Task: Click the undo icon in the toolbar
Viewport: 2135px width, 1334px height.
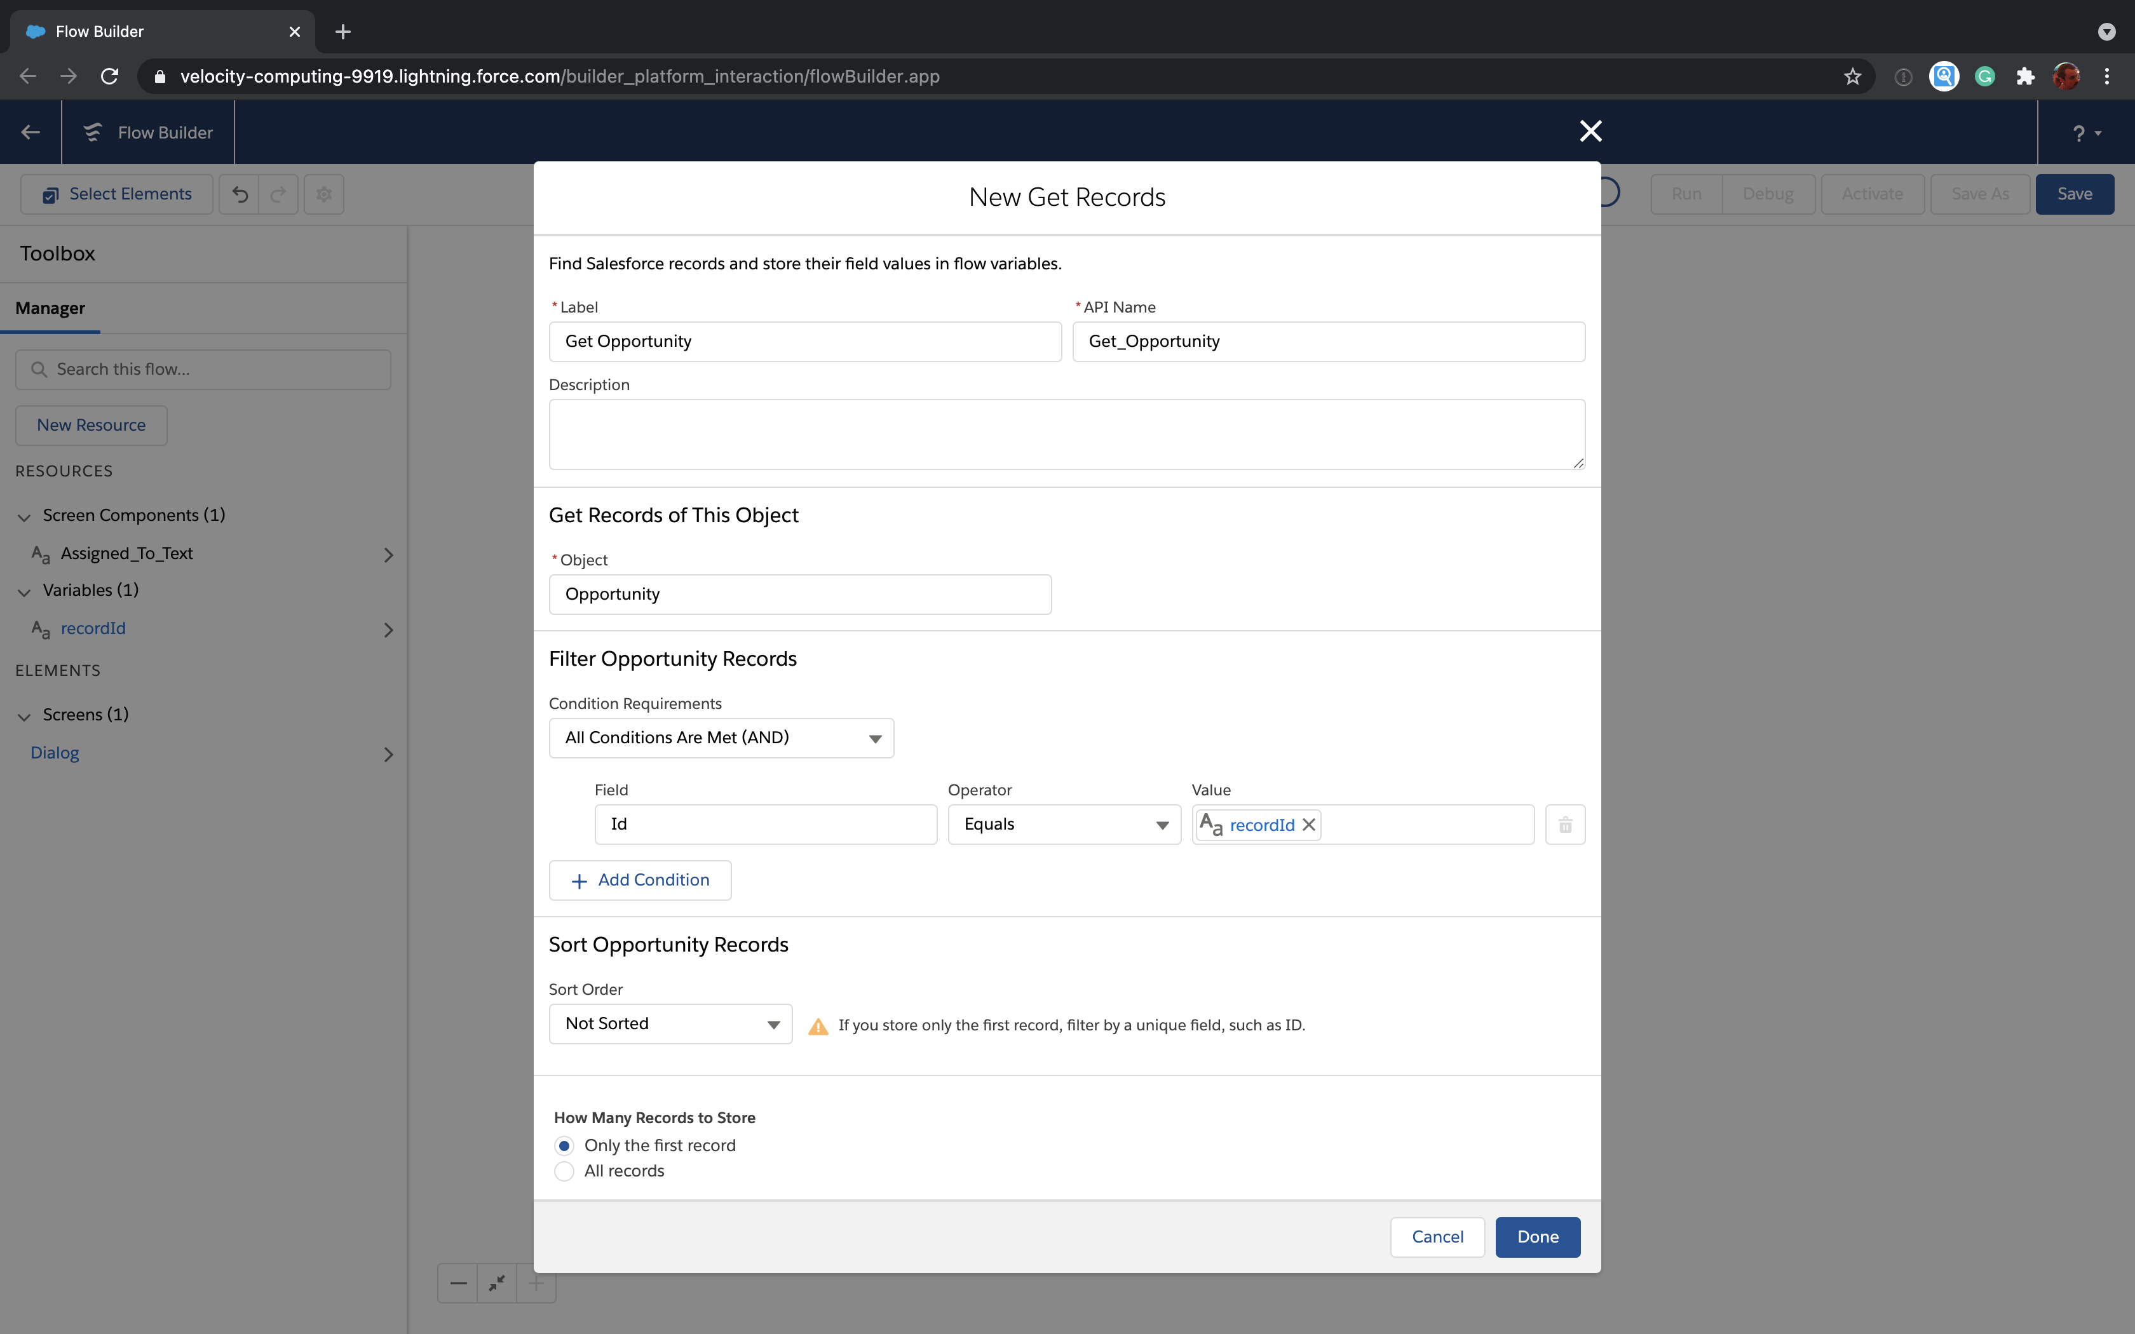Action: tap(239, 193)
